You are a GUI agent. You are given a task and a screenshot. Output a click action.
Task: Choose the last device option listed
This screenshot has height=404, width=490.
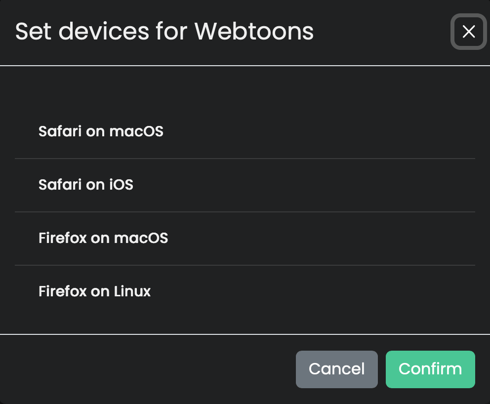click(94, 291)
